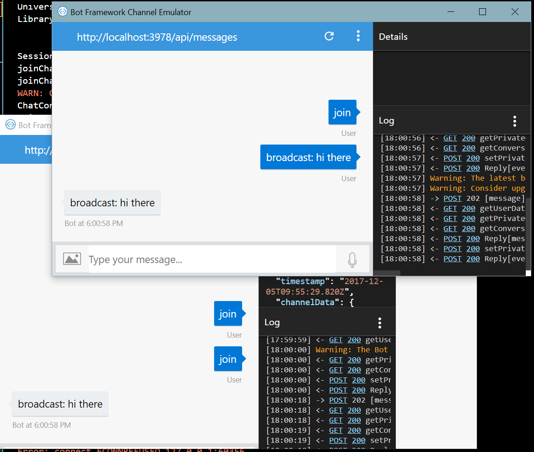Viewport: 534px width, 452px height.
Task: Click GET link in back window 18:00:19 getCor row
Action: tap(335, 430)
